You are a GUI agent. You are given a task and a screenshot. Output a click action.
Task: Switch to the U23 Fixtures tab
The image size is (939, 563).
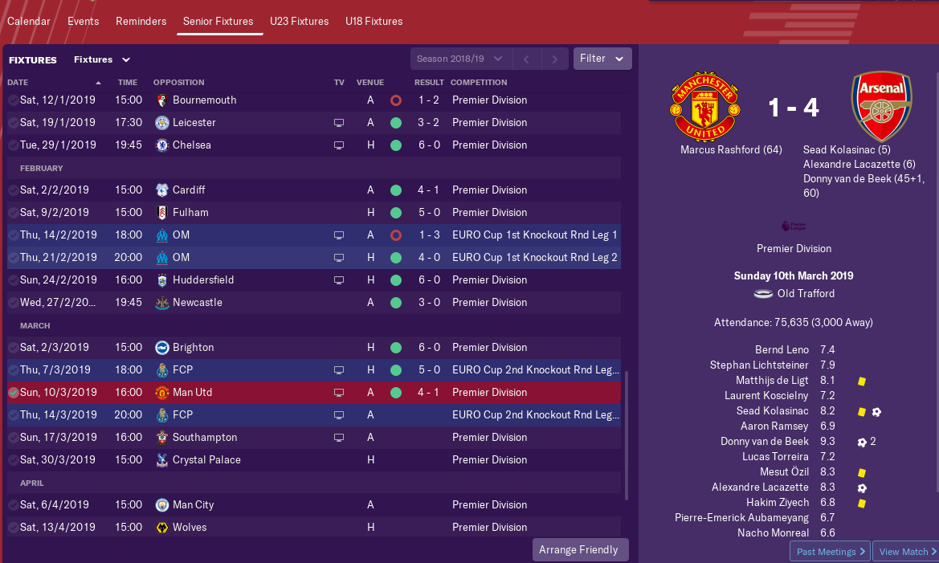point(300,21)
